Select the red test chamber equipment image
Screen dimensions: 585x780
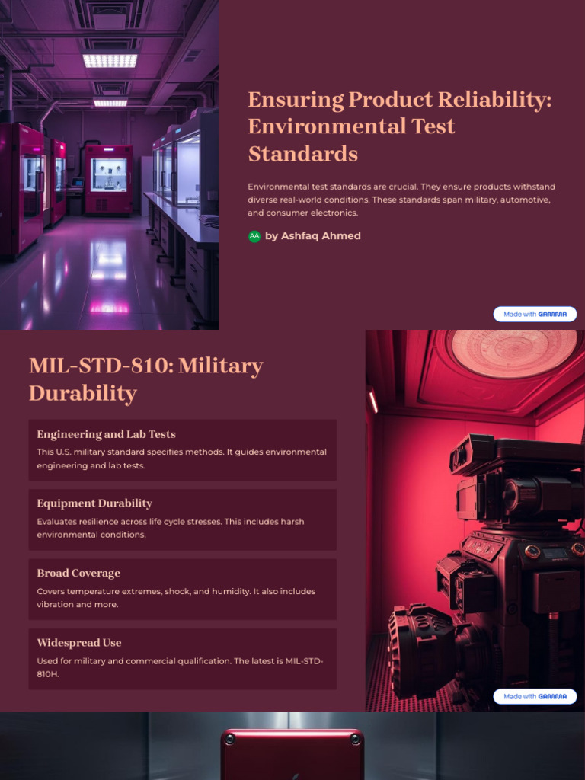475,521
